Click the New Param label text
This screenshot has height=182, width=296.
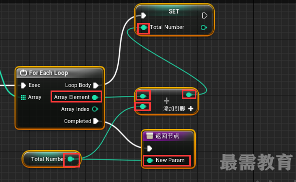170,160
